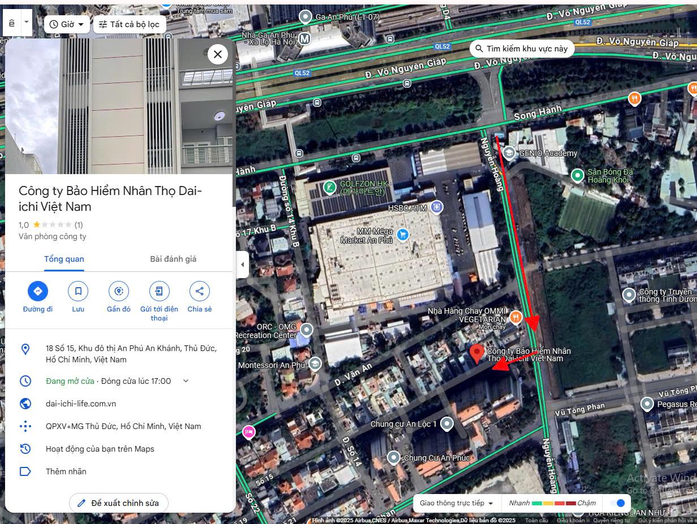Open the Giao thông trực tiếp dropdown
Viewport: 697px width, 524px height.
click(x=457, y=503)
